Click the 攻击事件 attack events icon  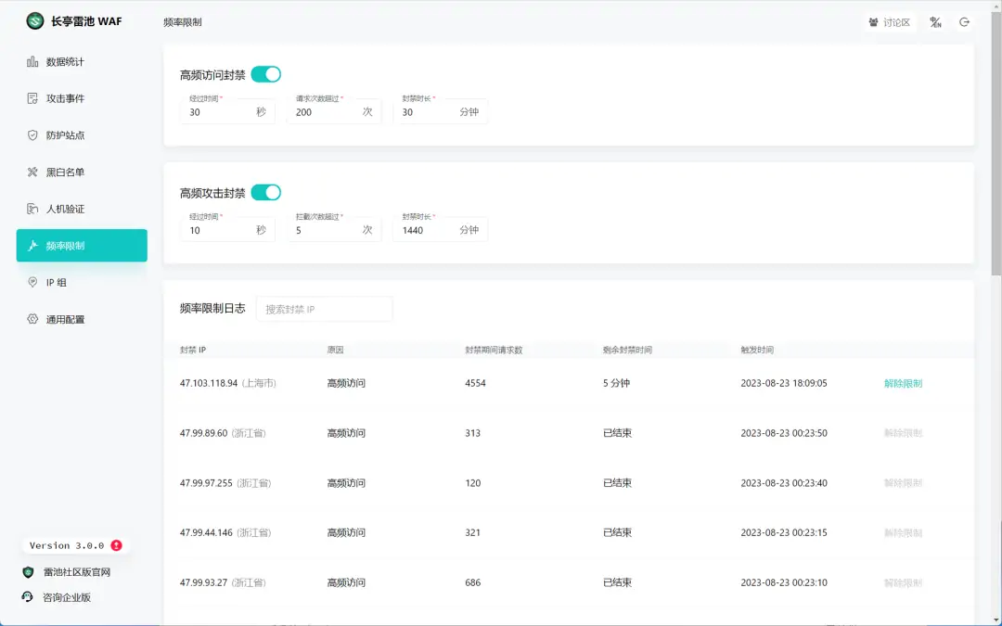click(x=31, y=98)
